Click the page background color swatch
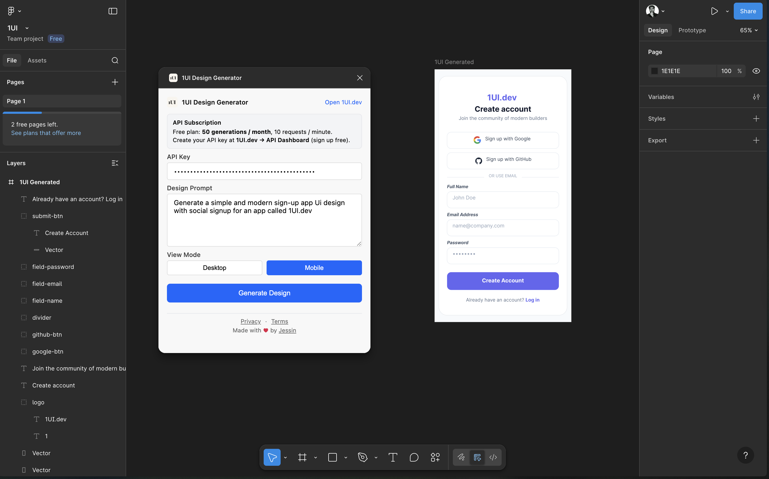This screenshot has width=769, height=479. pos(654,71)
